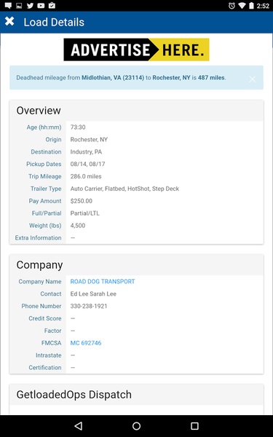The width and height of the screenshot is (273, 437).
Task: Select the weight value 4,500
Action: tap(78, 226)
